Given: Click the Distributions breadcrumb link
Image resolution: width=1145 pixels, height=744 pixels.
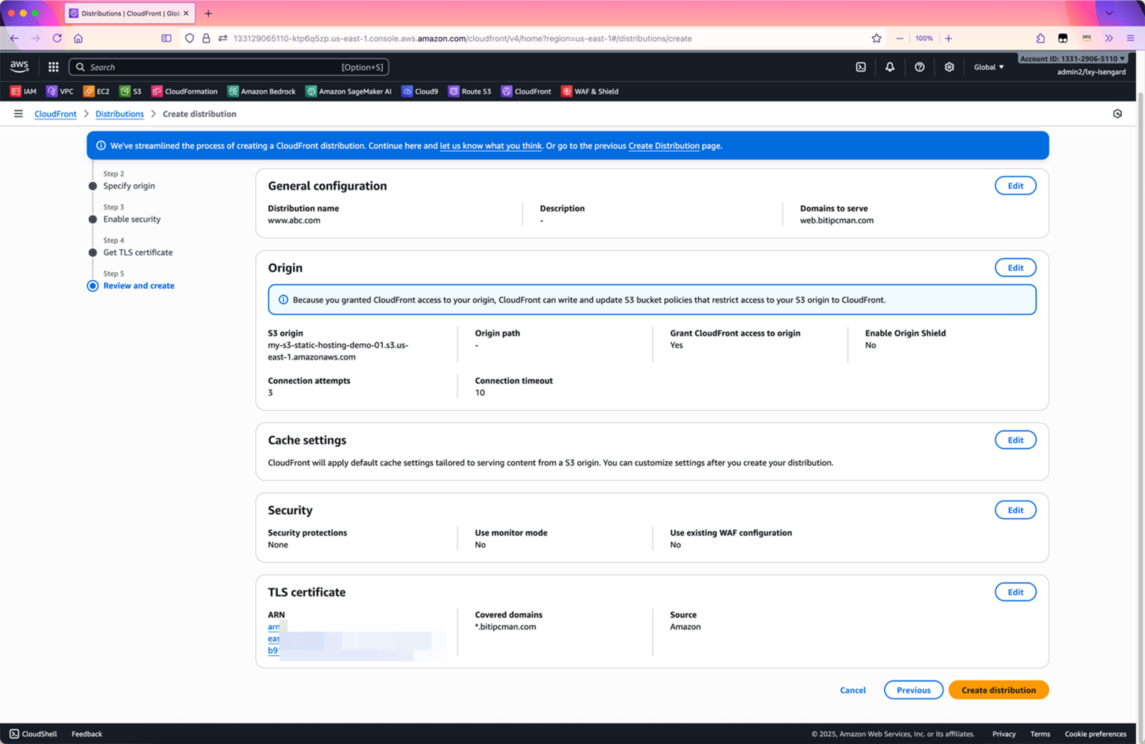Looking at the screenshot, I should [x=119, y=114].
